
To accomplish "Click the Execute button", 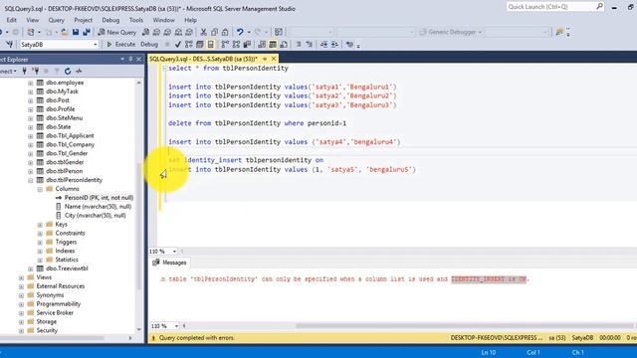I will (x=121, y=44).
